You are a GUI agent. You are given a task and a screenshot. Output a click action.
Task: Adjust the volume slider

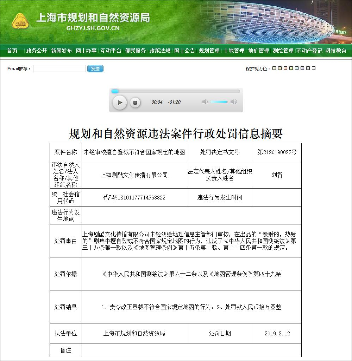click(219, 101)
